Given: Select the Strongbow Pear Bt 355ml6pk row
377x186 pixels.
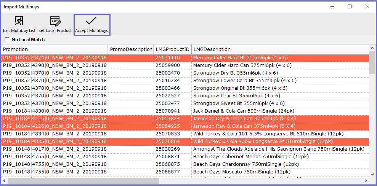Looking at the screenshot, I should tap(185, 96).
